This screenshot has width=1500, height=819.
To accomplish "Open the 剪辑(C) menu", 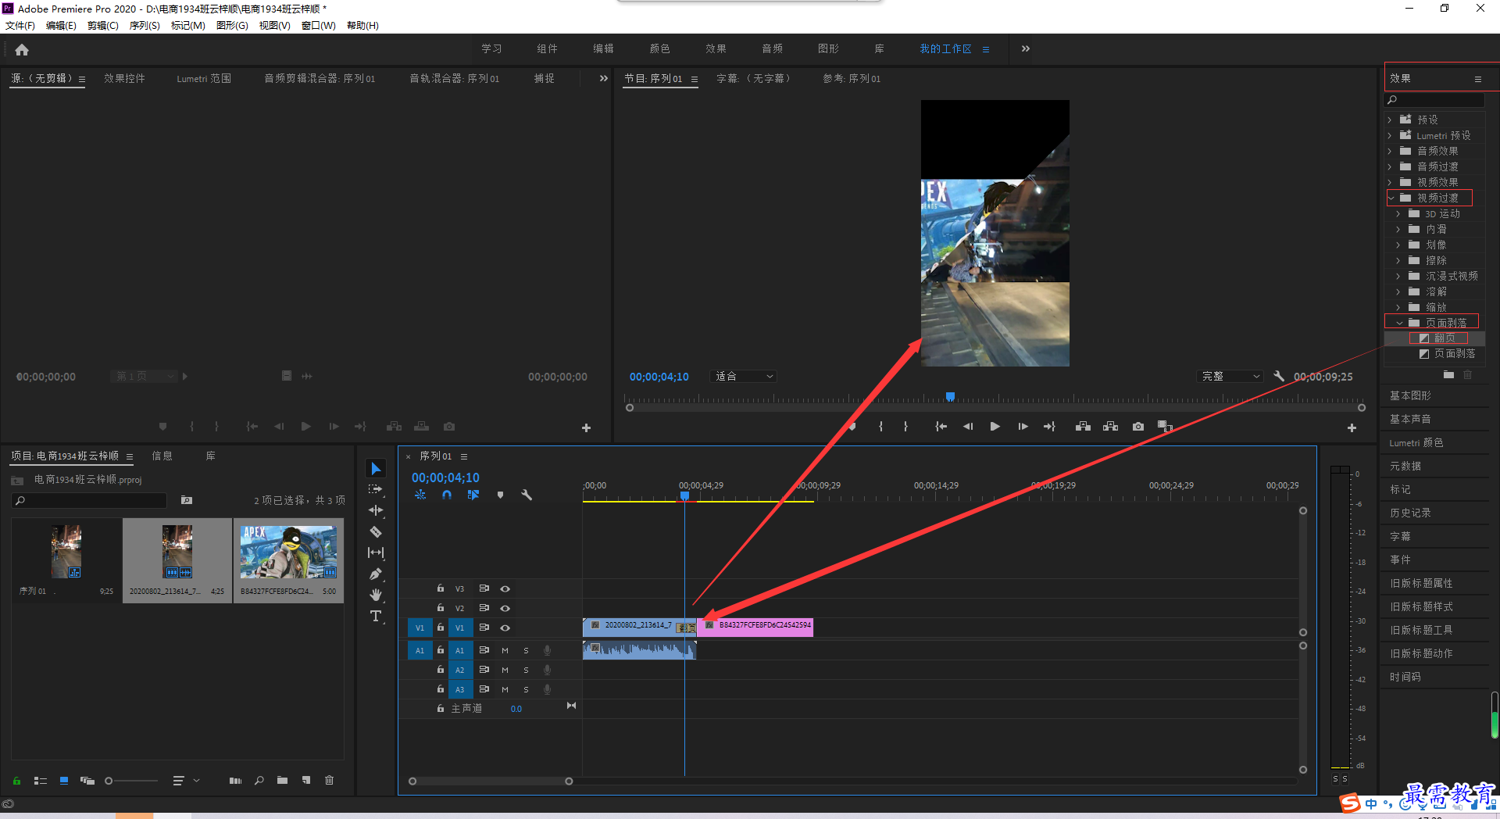I will point(103,26).
